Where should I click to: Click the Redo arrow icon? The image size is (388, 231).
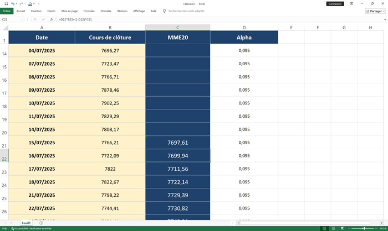22,3
